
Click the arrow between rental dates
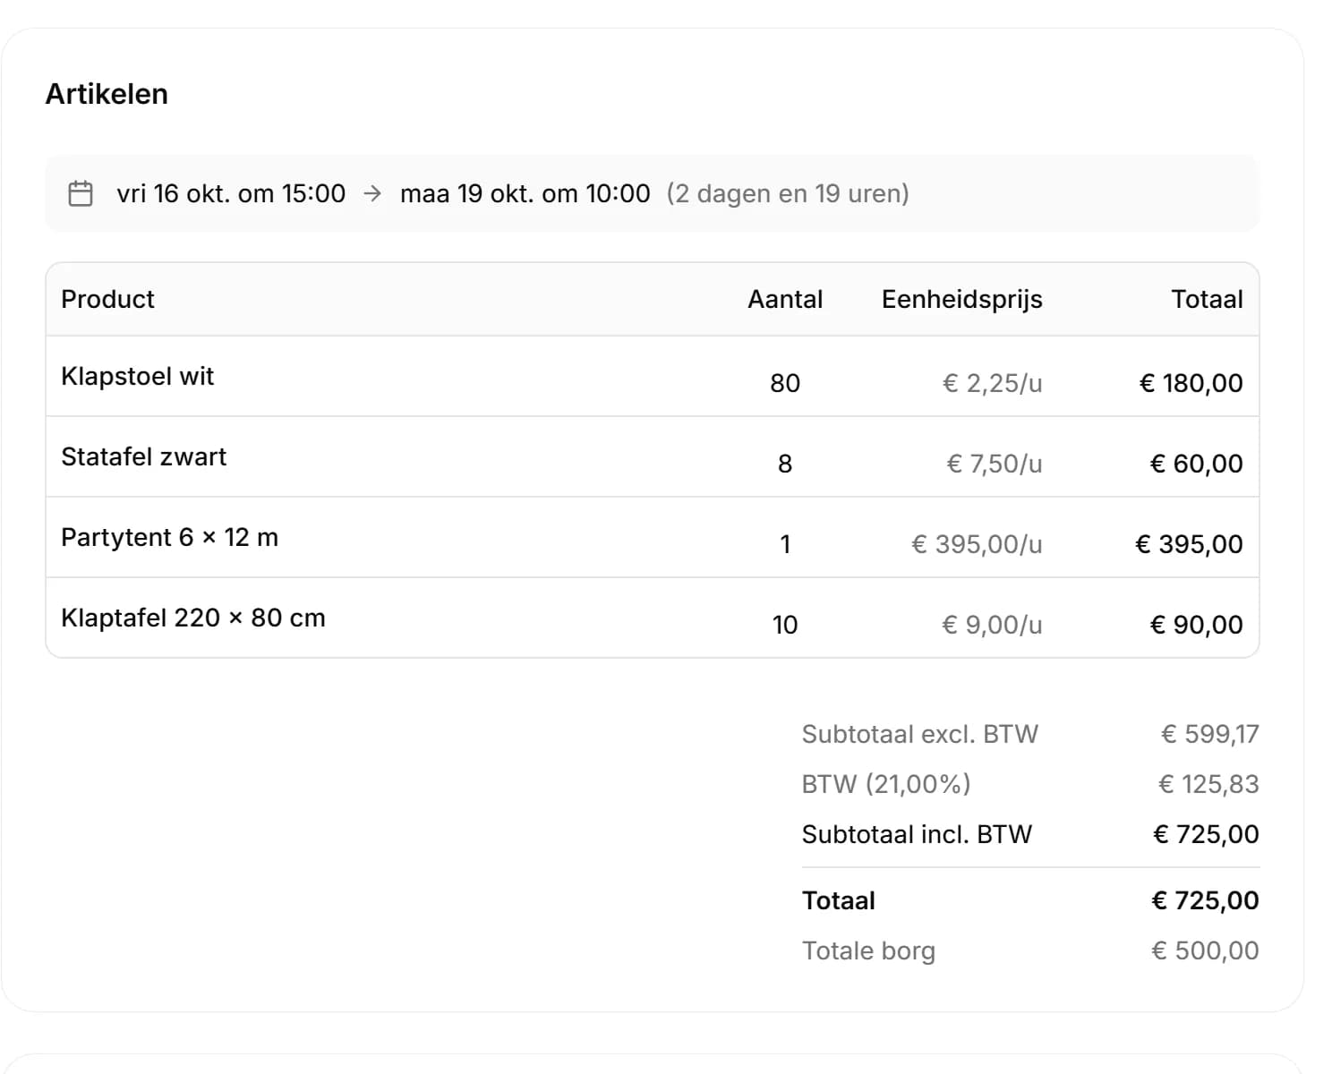(x=372, y=193)
